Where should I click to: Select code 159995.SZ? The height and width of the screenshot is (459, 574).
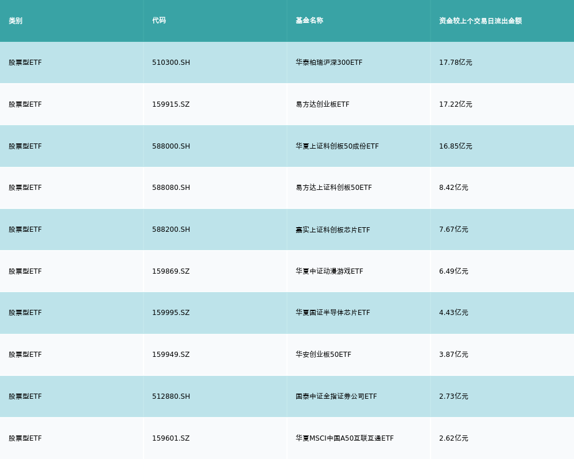pyautogui.click(x=171, y=313)
